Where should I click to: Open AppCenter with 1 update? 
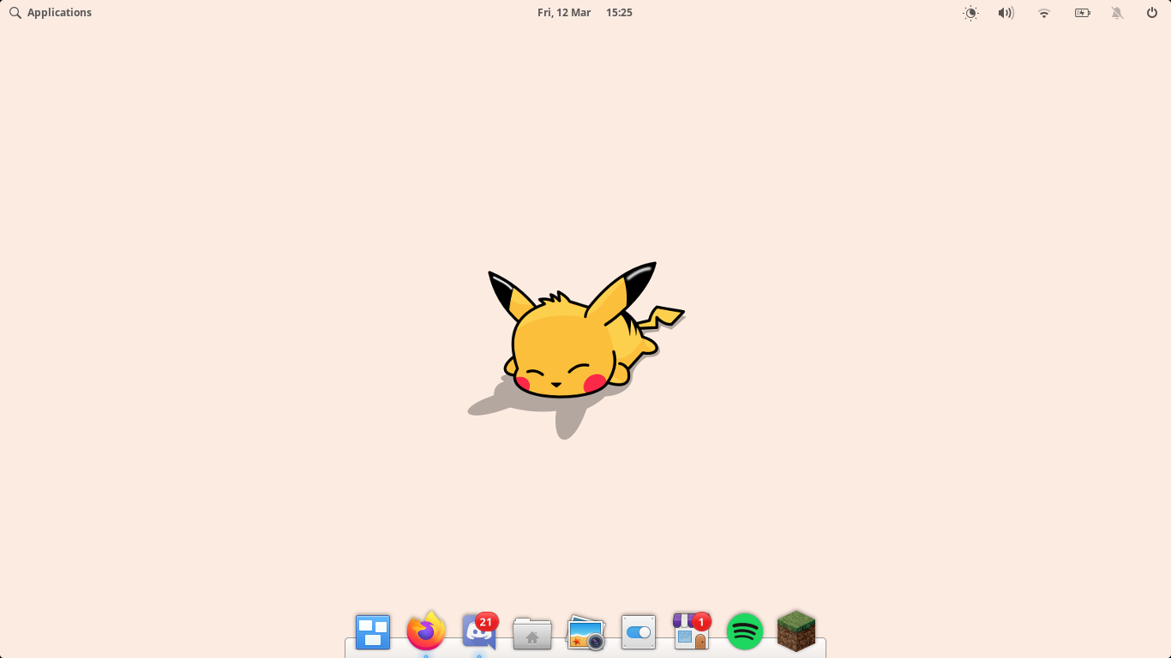(x=692, y=631)
